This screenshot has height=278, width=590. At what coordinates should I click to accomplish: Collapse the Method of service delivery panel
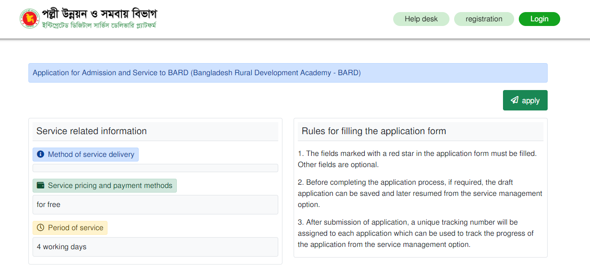click(86, 154)
